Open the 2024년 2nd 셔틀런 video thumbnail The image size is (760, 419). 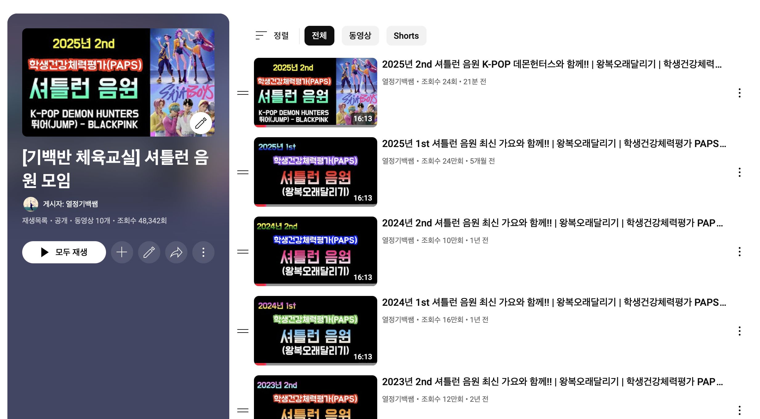(315, 251)
